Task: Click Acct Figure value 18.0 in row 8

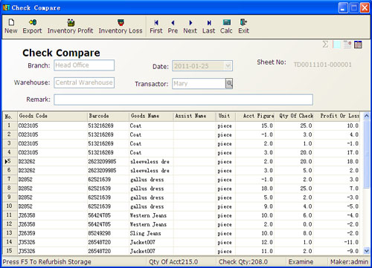Action: click(x=267, y=189)
